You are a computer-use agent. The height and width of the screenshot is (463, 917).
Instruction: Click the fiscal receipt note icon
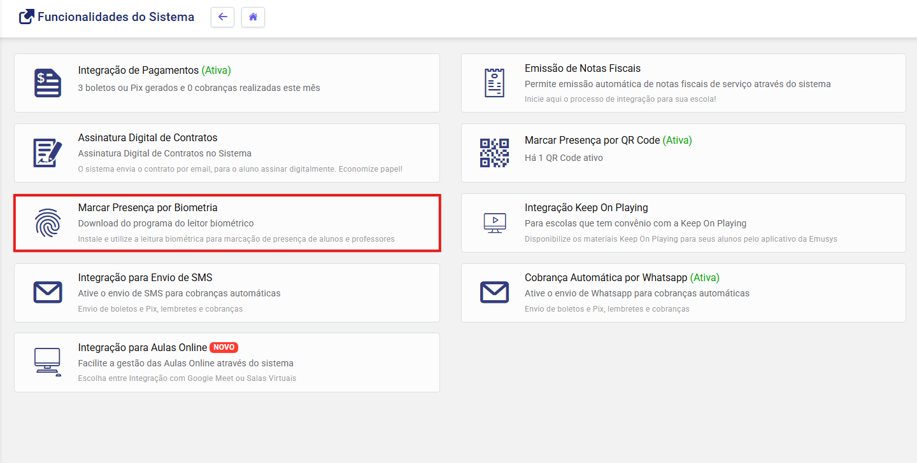coord(494,83)
